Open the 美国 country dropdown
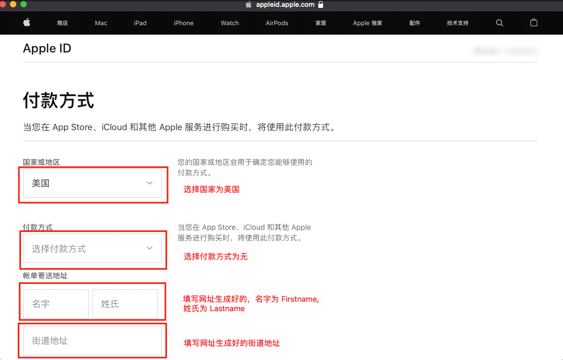 tap(93, 183)
